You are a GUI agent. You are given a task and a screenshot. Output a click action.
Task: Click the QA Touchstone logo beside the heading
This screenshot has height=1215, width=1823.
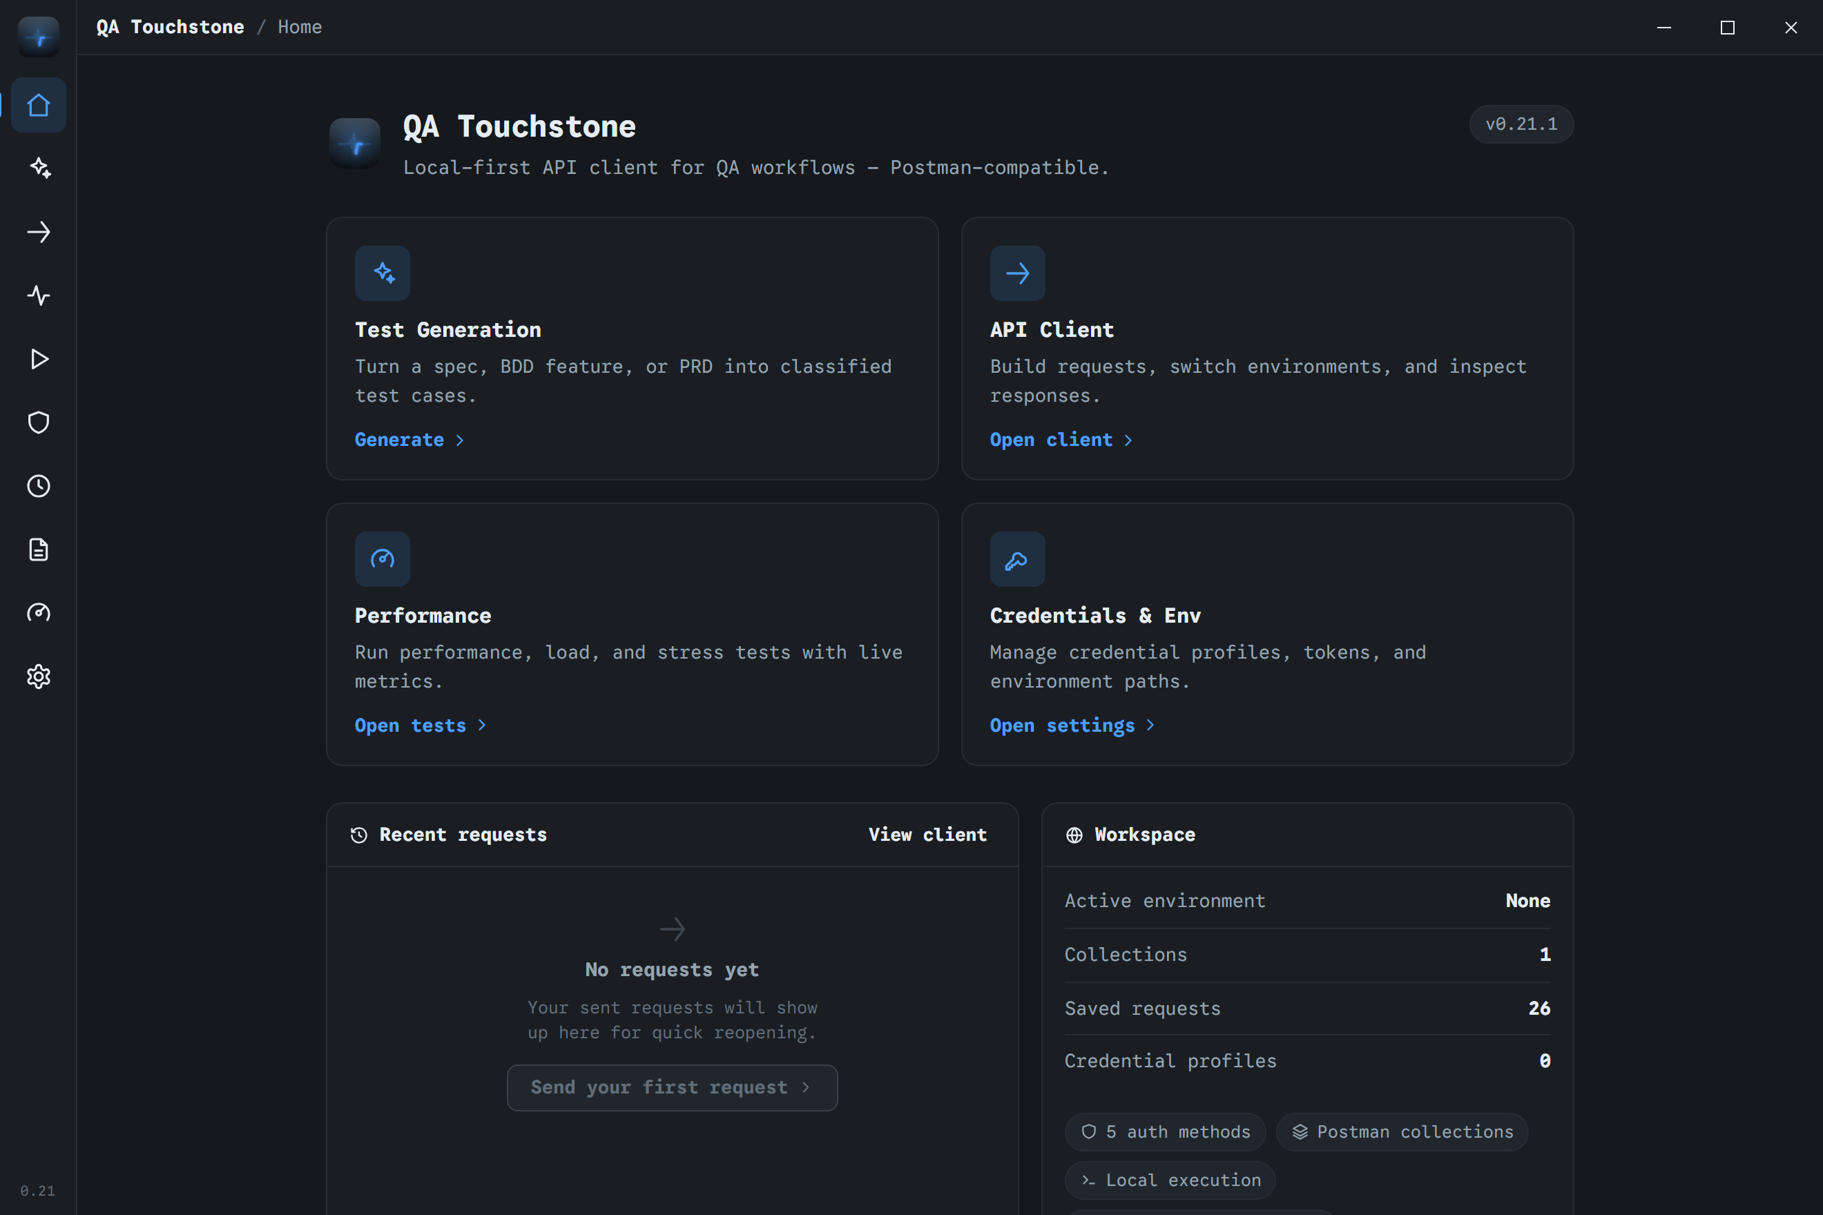pyautogui.click(x=355, y=144)
